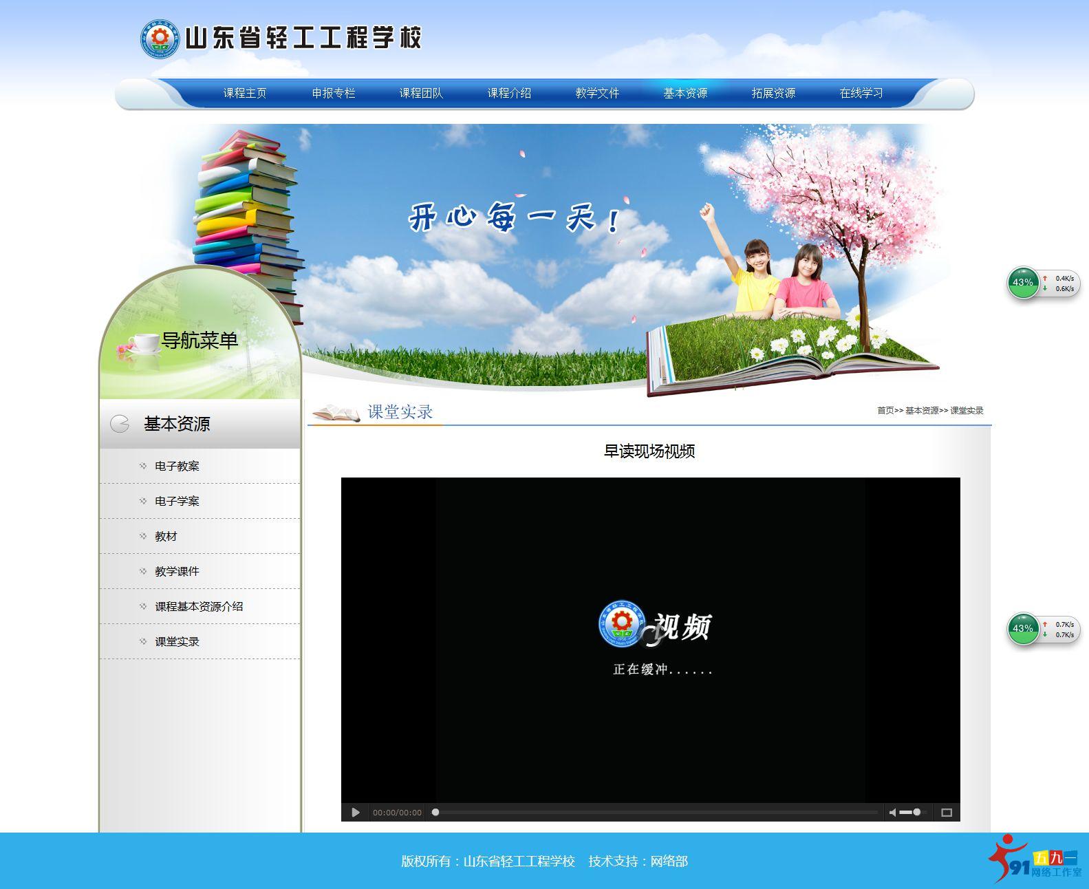Click the upper 43% network speed widget
1089x889 pixels.
tap(1044, 283)
